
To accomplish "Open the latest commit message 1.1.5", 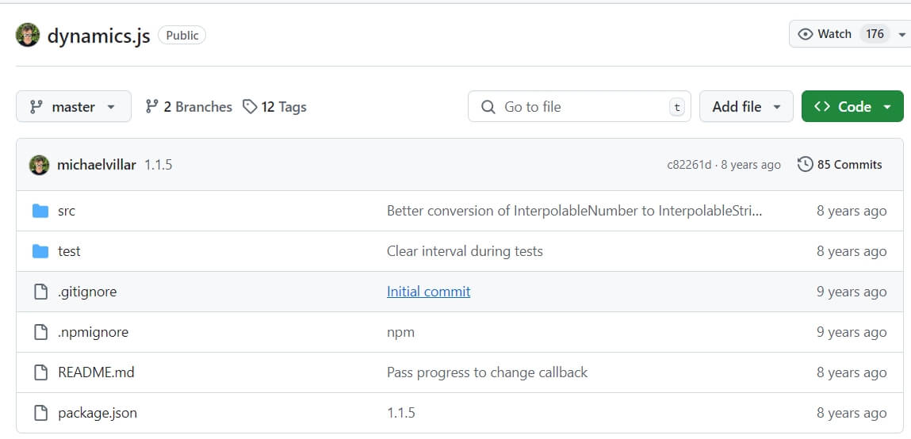I will pos(158,165).
